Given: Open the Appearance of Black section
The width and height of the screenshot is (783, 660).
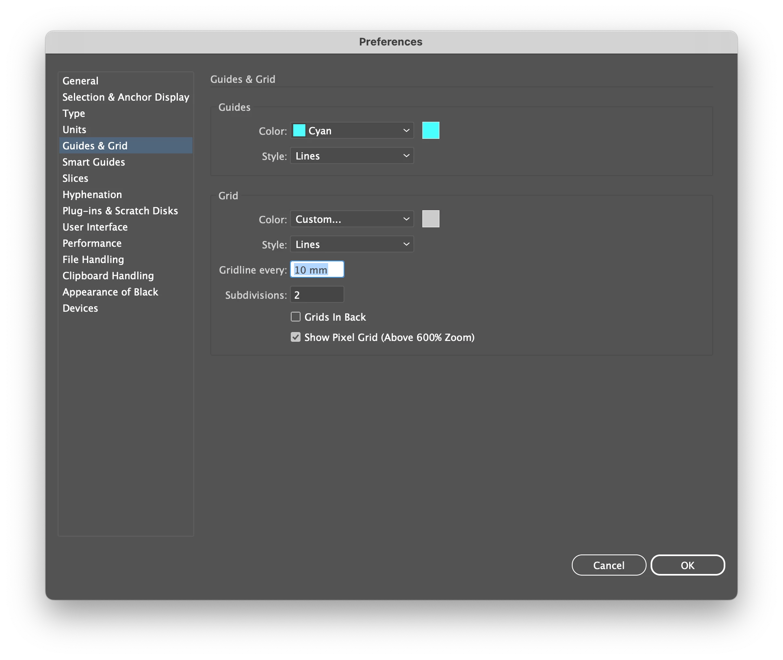Looking at the screenshot, I should [x=110, y=292].
